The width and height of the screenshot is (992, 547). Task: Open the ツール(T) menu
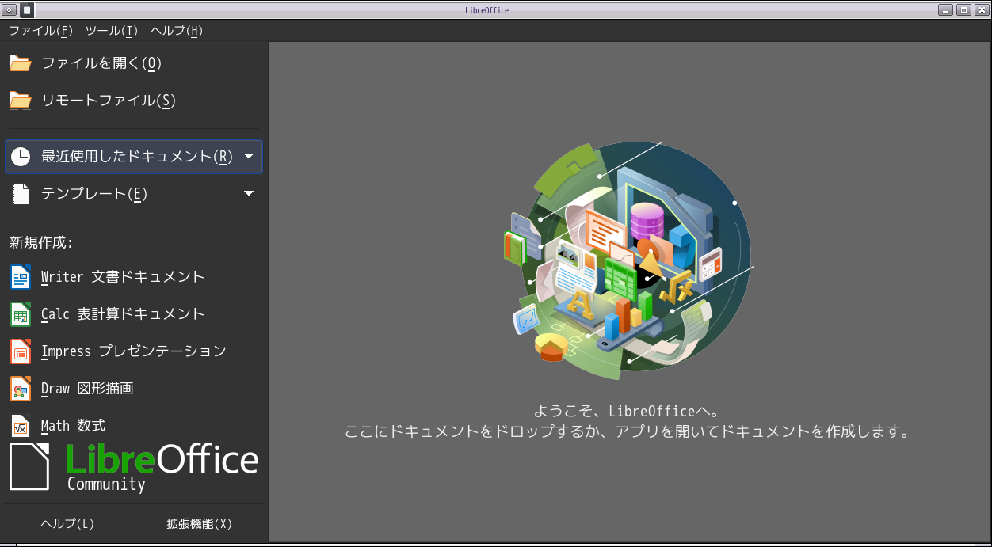(112, 31)
